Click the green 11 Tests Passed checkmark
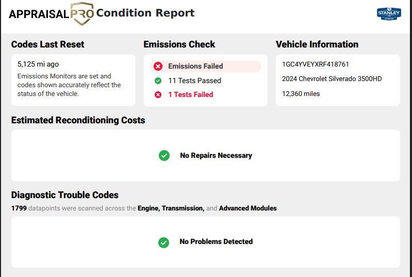Viewport: 412px width, 277px height. pos(158,80)
